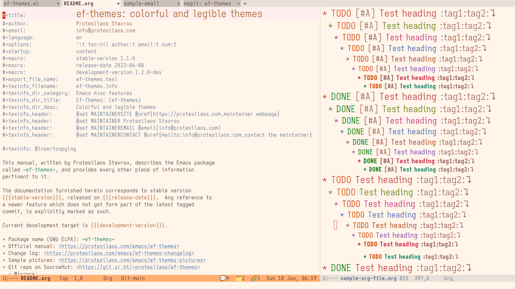This screenshot has width=515, height=289.
Task: Click sample-org-file.org buffer name in mode line
Action: [369, 278]
